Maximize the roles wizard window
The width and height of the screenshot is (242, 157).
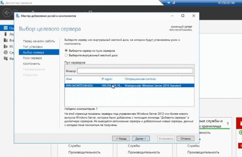pyautogui.click(x=183, y=16)
